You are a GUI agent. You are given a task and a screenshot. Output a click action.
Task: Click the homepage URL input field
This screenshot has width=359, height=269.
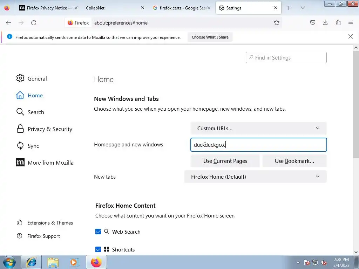coord(258,145)
